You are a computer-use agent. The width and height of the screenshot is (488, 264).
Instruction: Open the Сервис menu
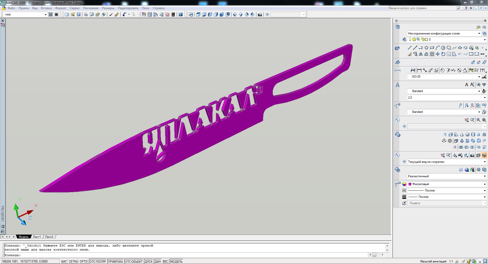[75, 8]
